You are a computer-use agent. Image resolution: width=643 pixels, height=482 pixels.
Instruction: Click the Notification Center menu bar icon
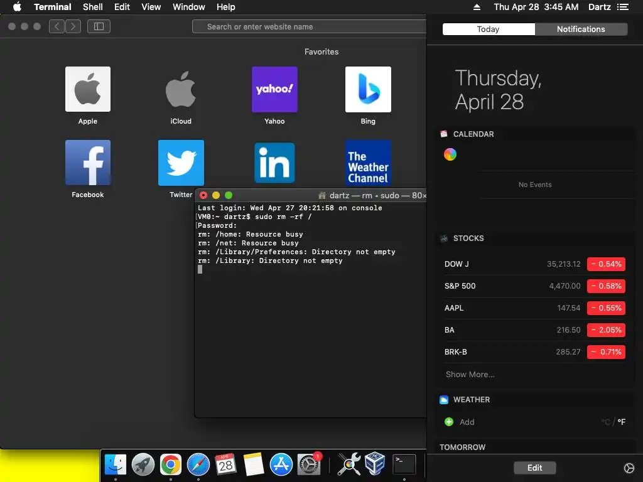(623, 7)
